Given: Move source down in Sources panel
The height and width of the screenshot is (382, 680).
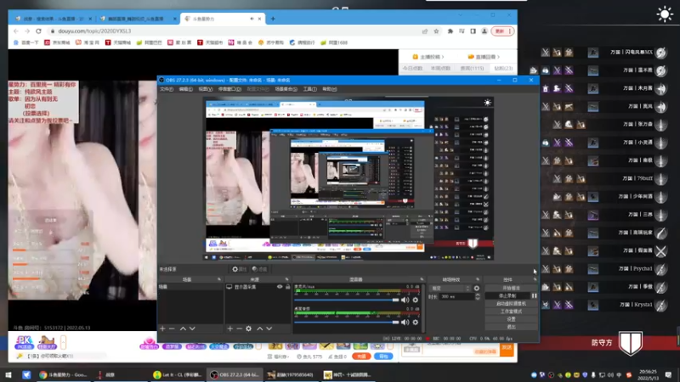Looking at the screenshot, I should point(269,329).
